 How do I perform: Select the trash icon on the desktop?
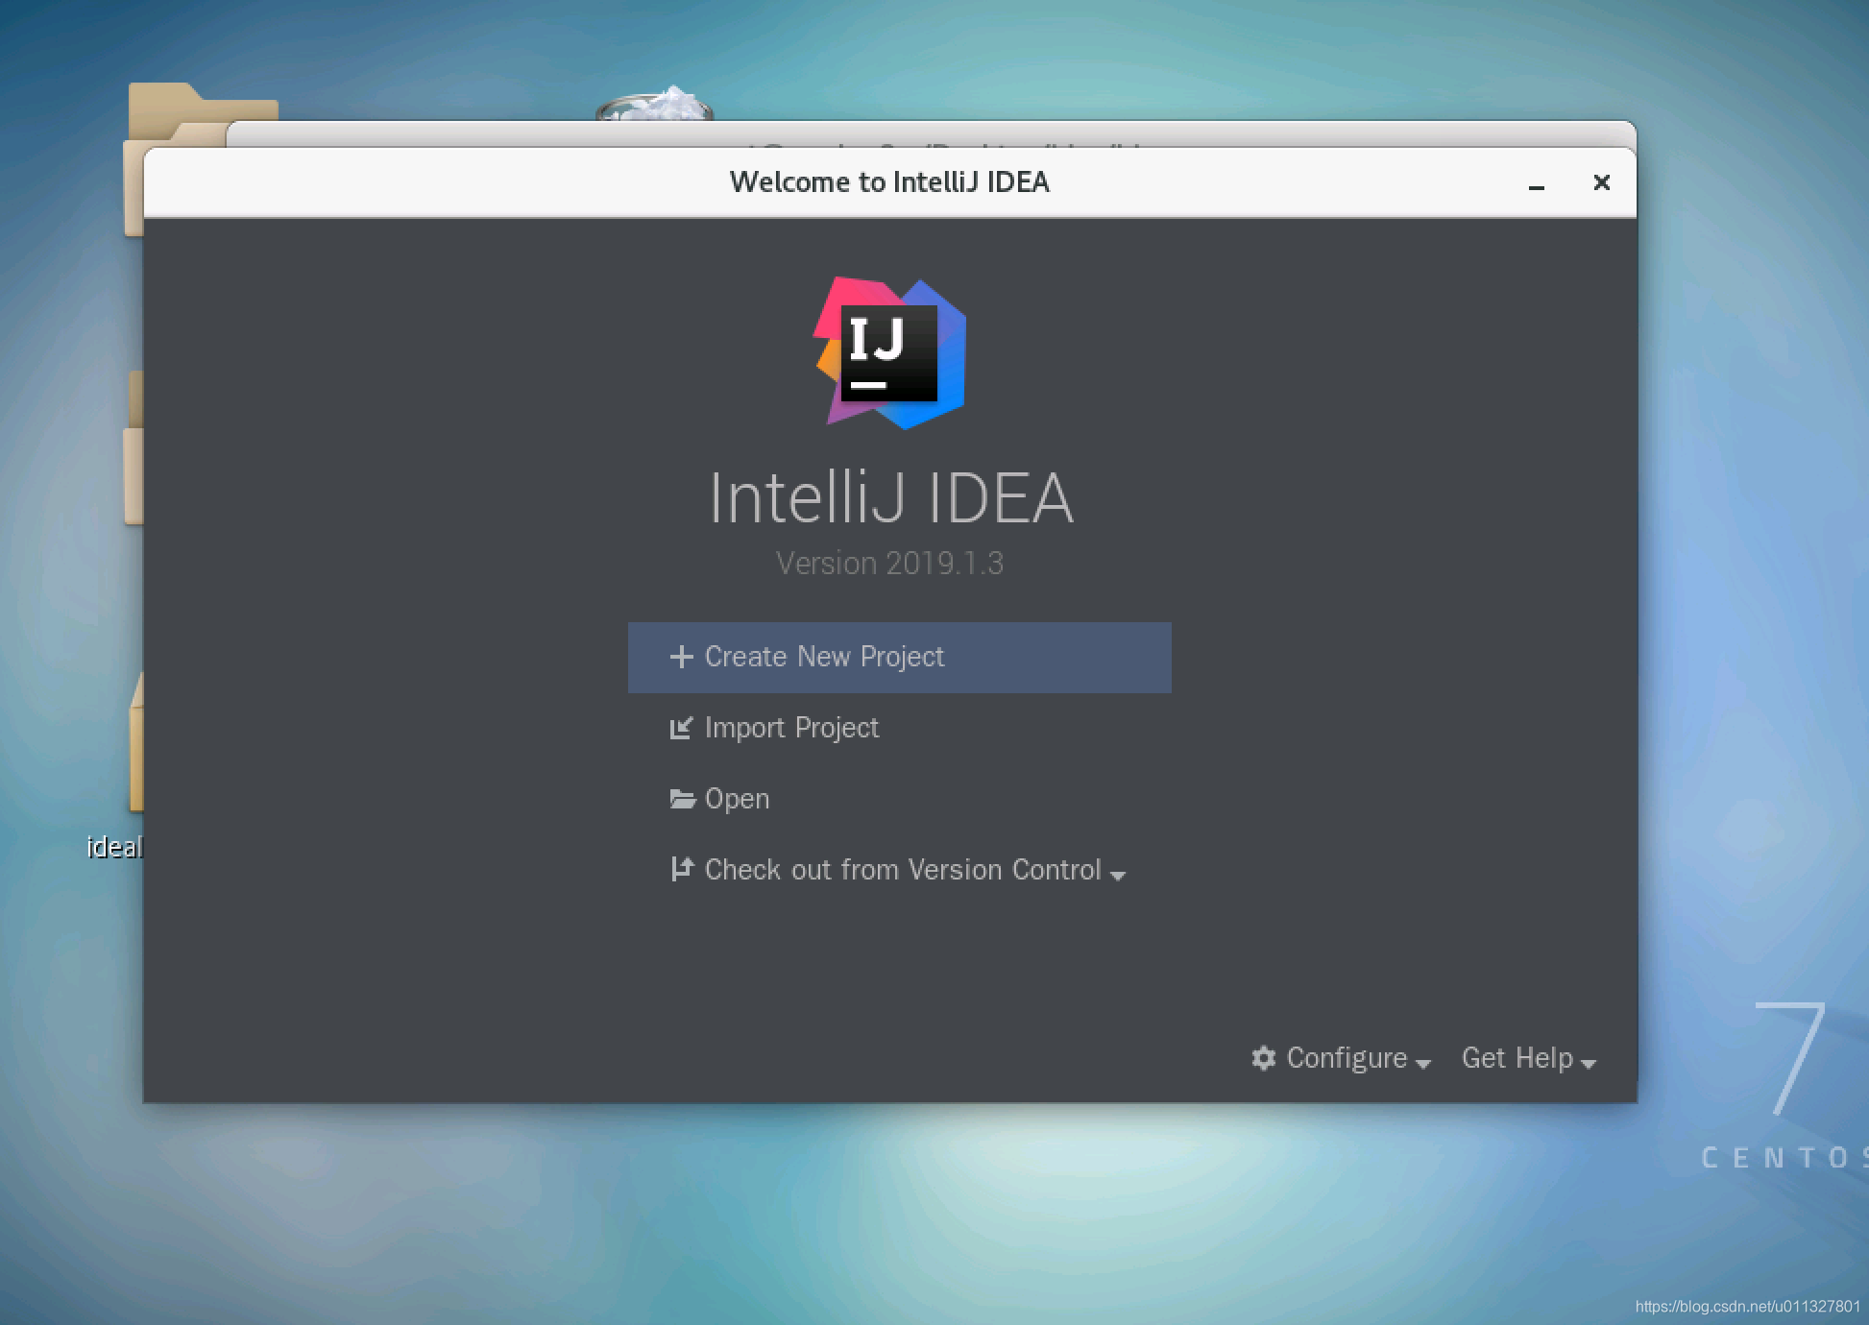click(x=654, y=104)
